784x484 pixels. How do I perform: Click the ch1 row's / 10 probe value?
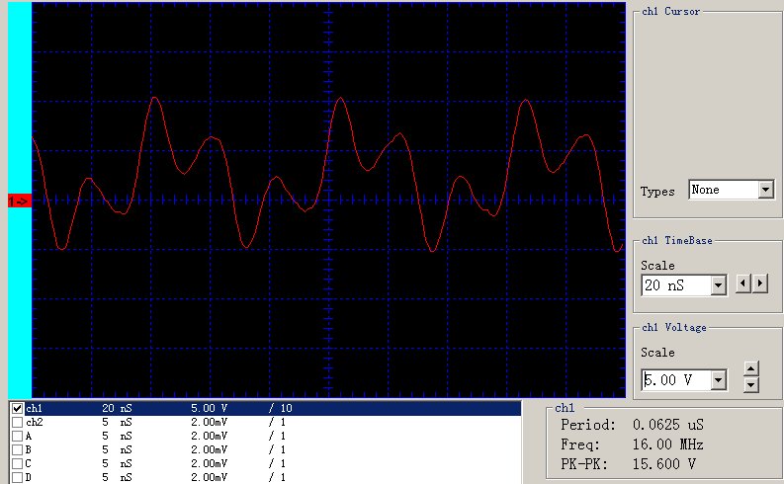click(280, 408)
